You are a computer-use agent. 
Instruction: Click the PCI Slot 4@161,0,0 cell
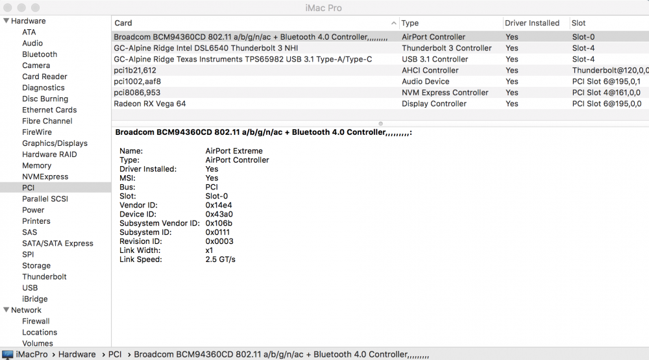pos(606,93)
